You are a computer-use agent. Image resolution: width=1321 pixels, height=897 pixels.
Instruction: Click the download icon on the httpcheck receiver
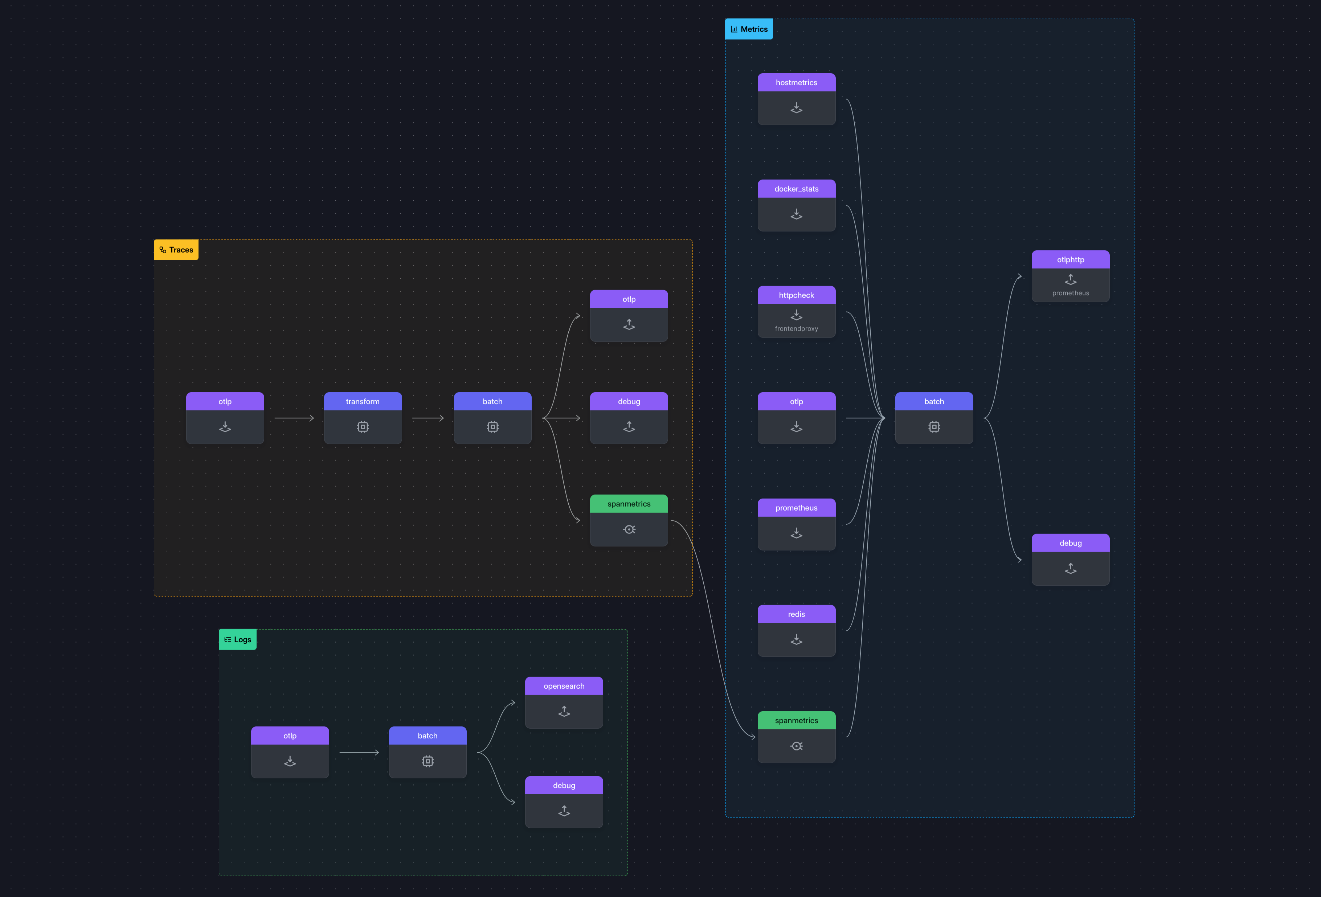pyautogui.click(x=796, y=315)
